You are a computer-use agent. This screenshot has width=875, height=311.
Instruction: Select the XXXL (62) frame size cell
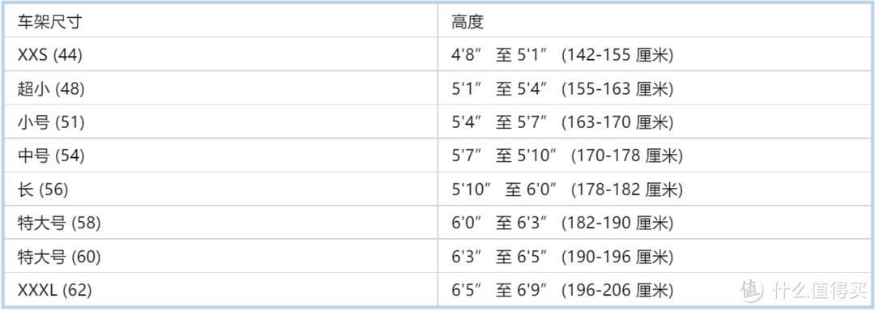[x=221, y=290]
